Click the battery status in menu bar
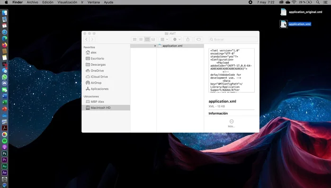The width and height of the screenshot is (331, 188). tap(305, 2)
